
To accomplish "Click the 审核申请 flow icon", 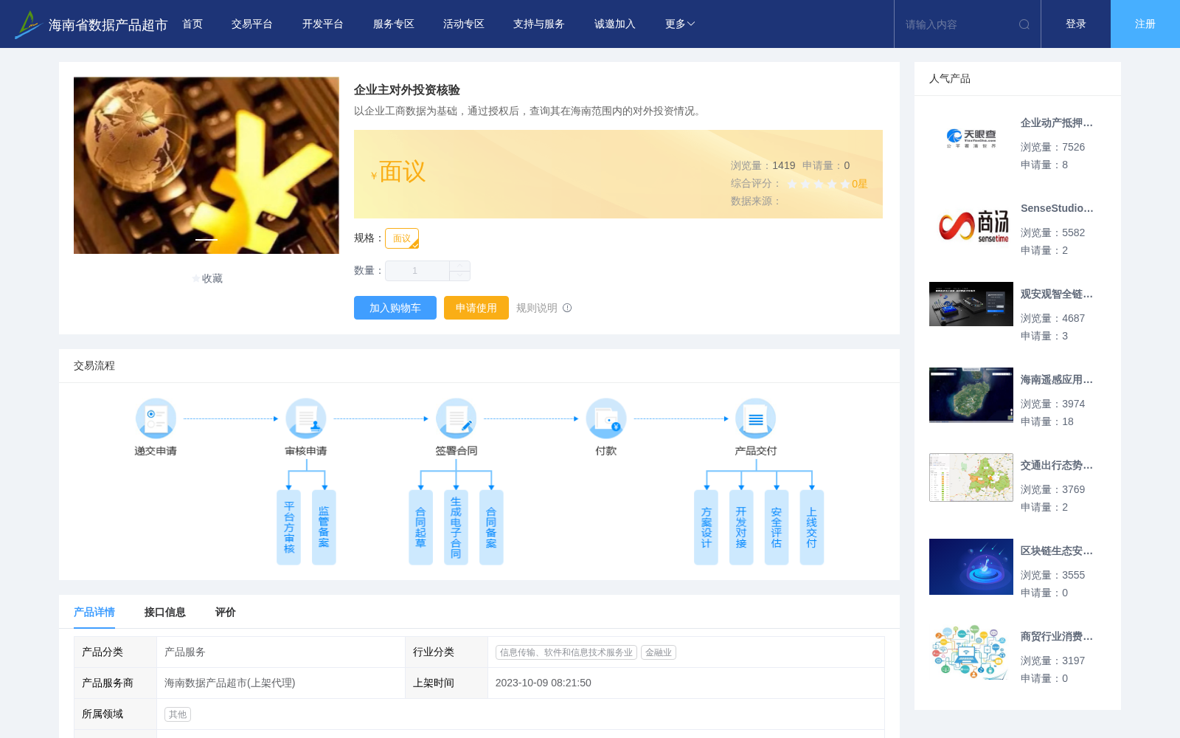I will [306, 418].
